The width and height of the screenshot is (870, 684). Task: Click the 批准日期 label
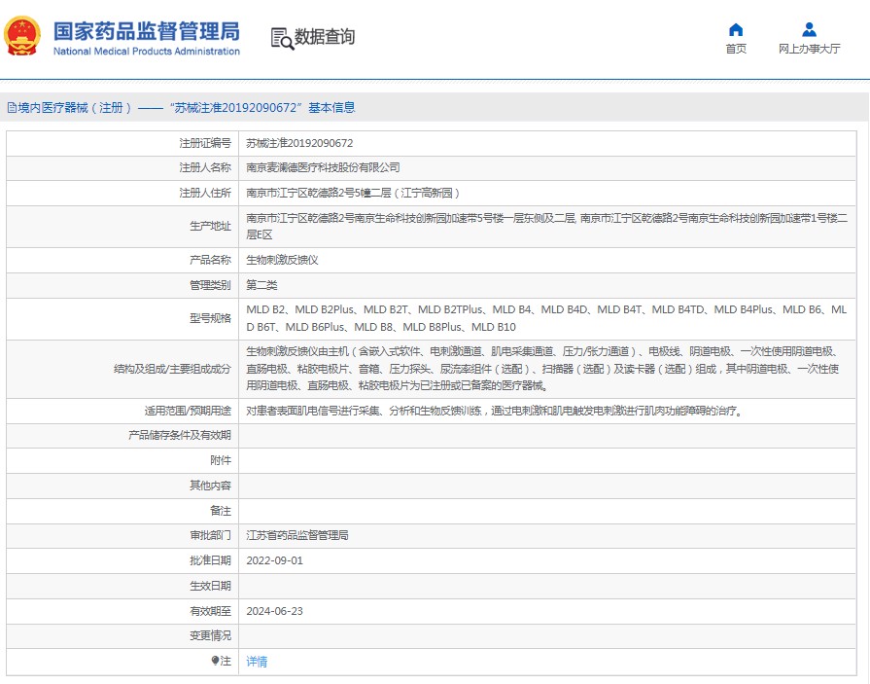pos(210,560)
